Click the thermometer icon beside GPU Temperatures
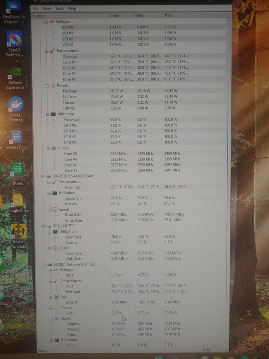The height and width of the screenshot is (359, 269). click(56, 281)
